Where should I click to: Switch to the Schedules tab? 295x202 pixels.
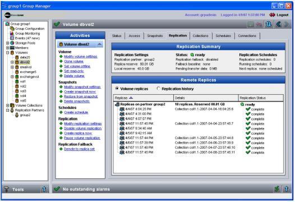pos(223,36)
